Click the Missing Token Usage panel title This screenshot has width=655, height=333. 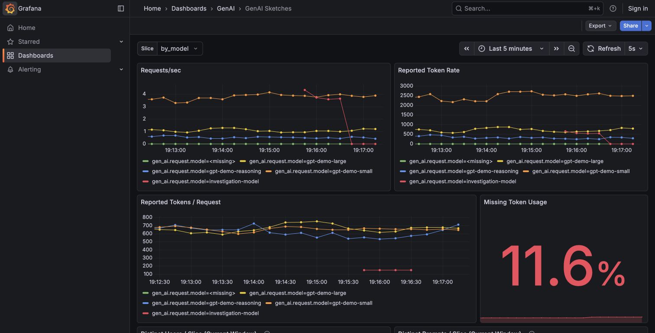pyautogui.click(x=516, y=202)
